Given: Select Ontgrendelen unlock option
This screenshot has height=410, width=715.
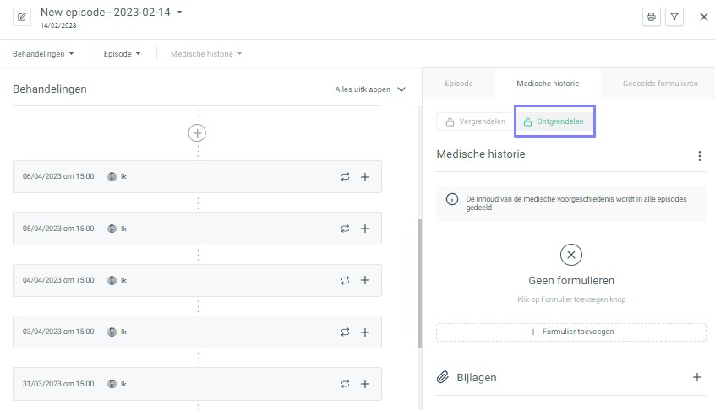Looking at the screenshot, I should pos(554,121).
